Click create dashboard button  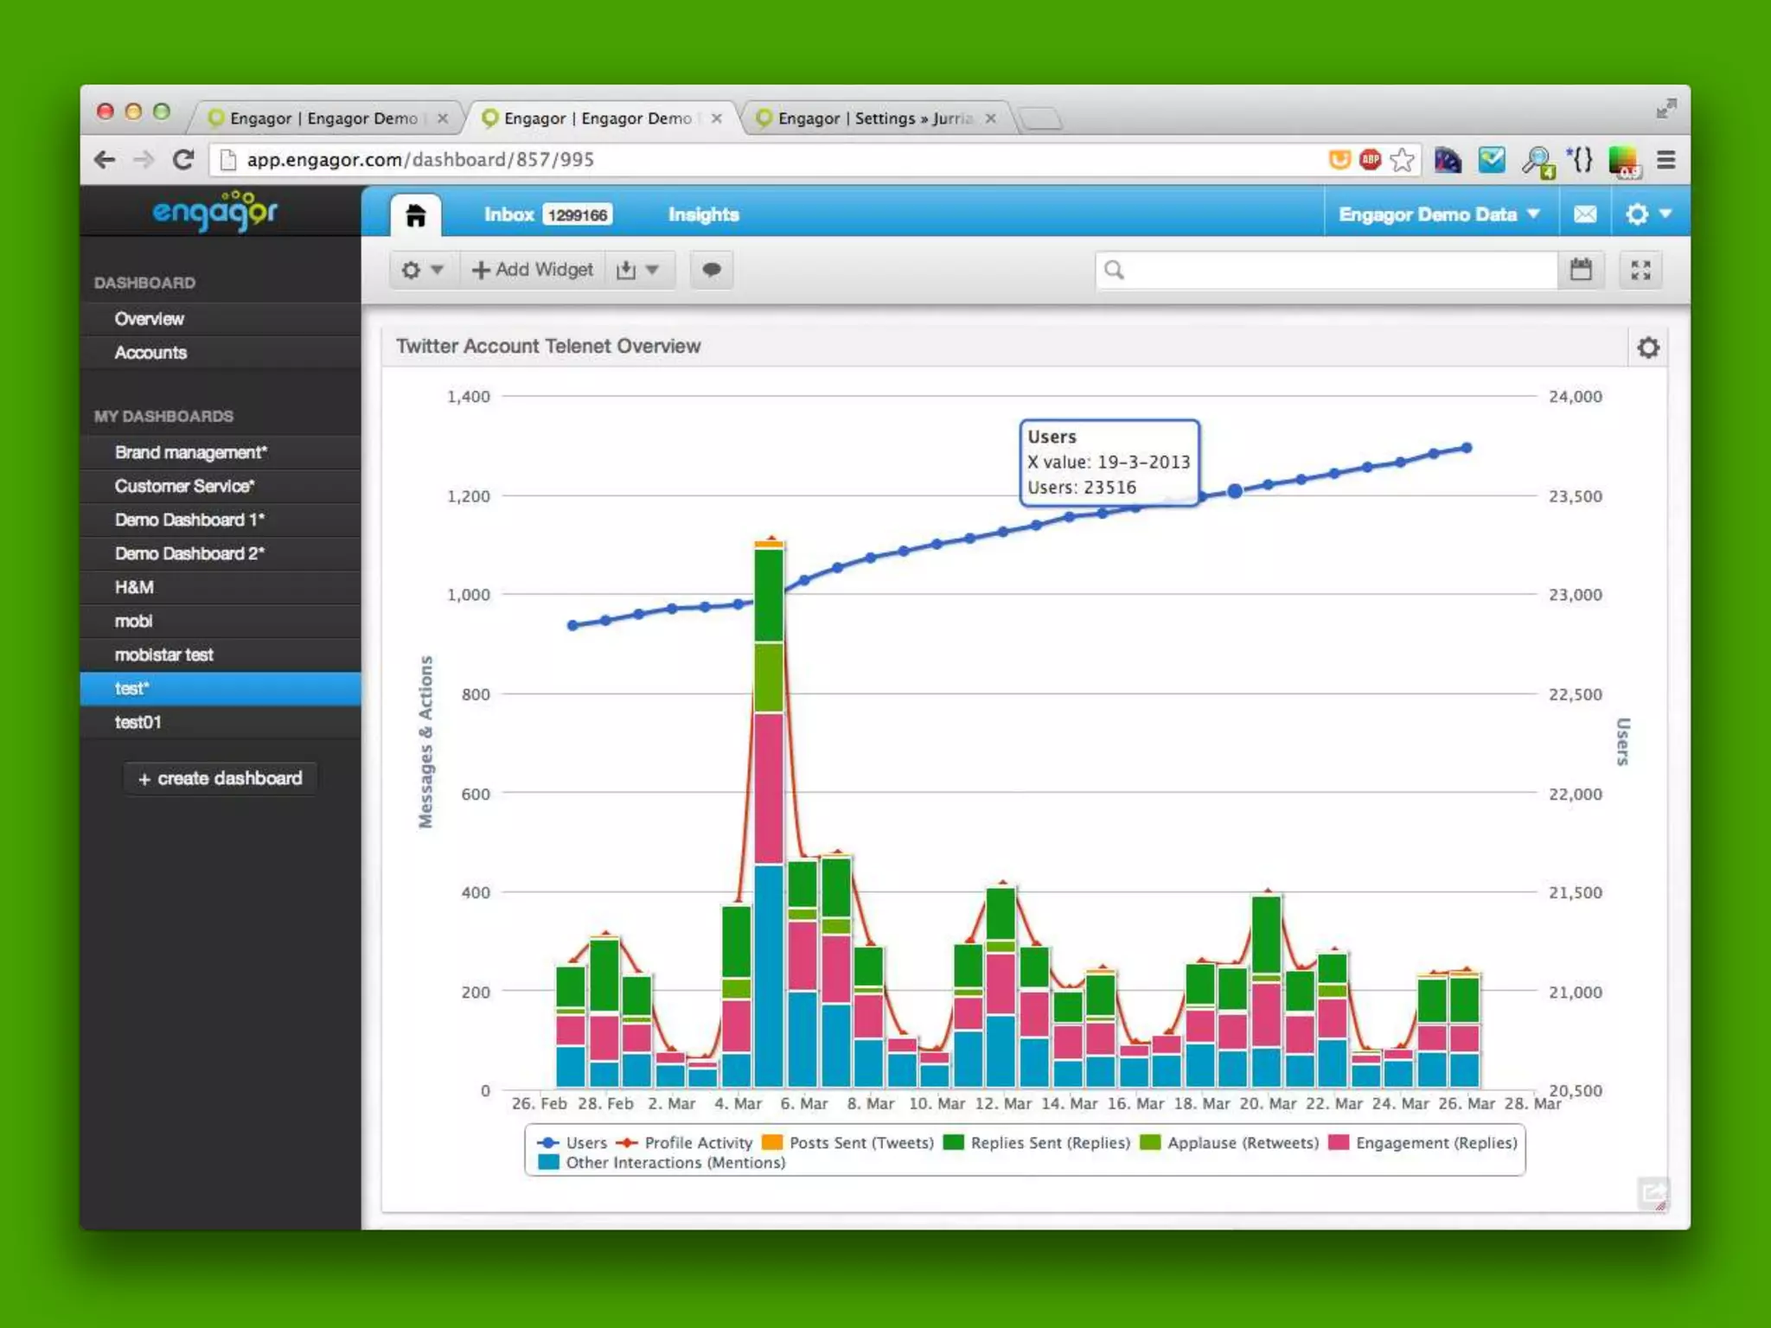[221, 778]
